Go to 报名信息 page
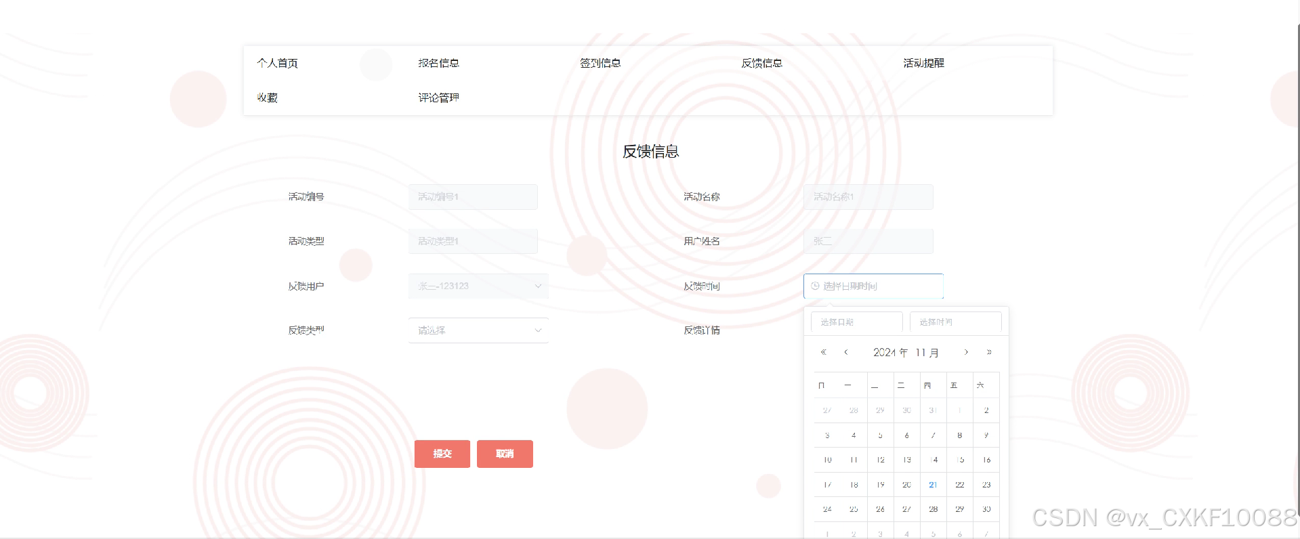The height and width of the screenshot is (539, 1300). (438, 63)
